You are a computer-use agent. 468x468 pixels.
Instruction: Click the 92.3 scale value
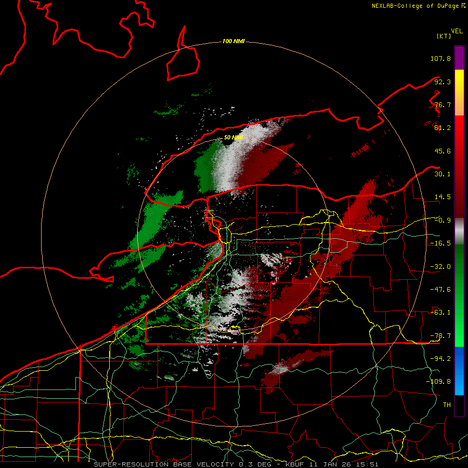click(x=443, y=82)
